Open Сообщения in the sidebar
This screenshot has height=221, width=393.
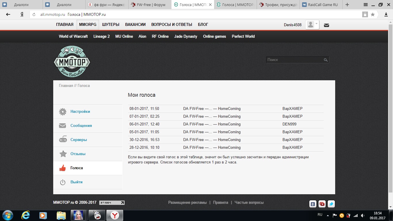tap(81, 126)
